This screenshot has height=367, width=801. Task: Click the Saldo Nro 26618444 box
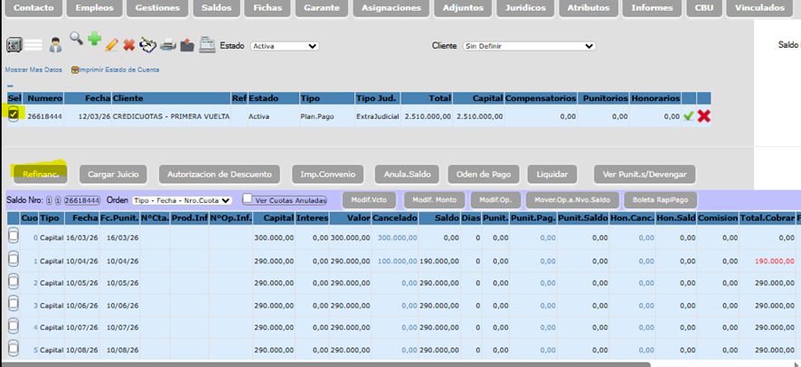point(83,200)
